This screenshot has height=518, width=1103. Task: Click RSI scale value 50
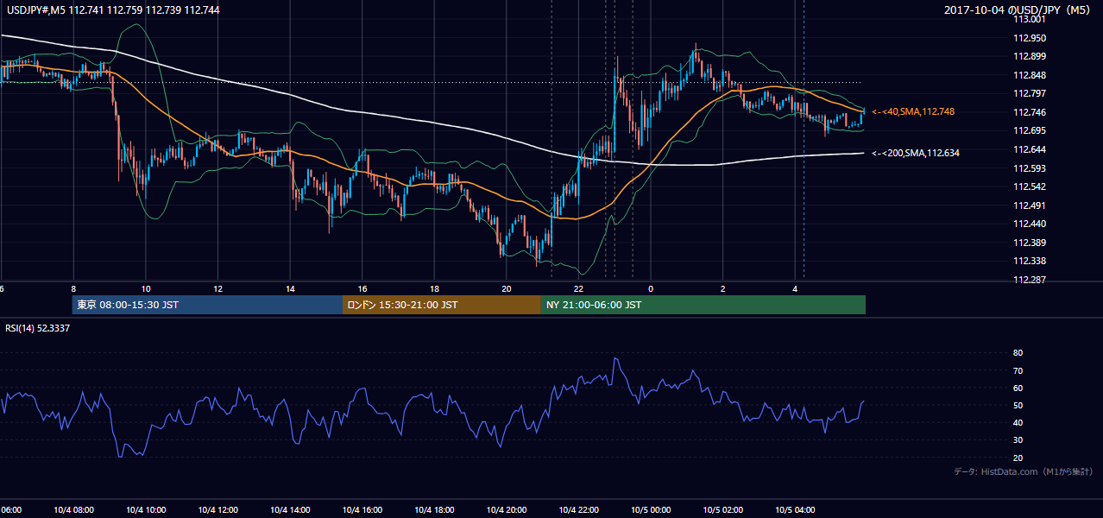[x=1018, y=405]
